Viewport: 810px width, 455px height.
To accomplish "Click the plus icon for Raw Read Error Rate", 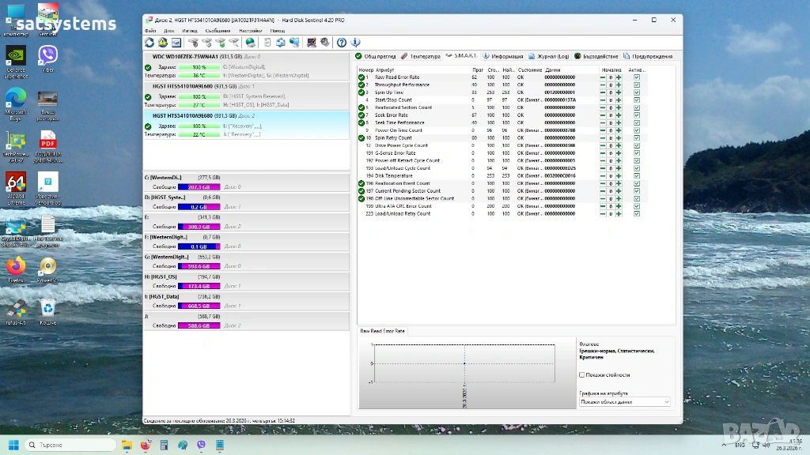I will (619, 77).
